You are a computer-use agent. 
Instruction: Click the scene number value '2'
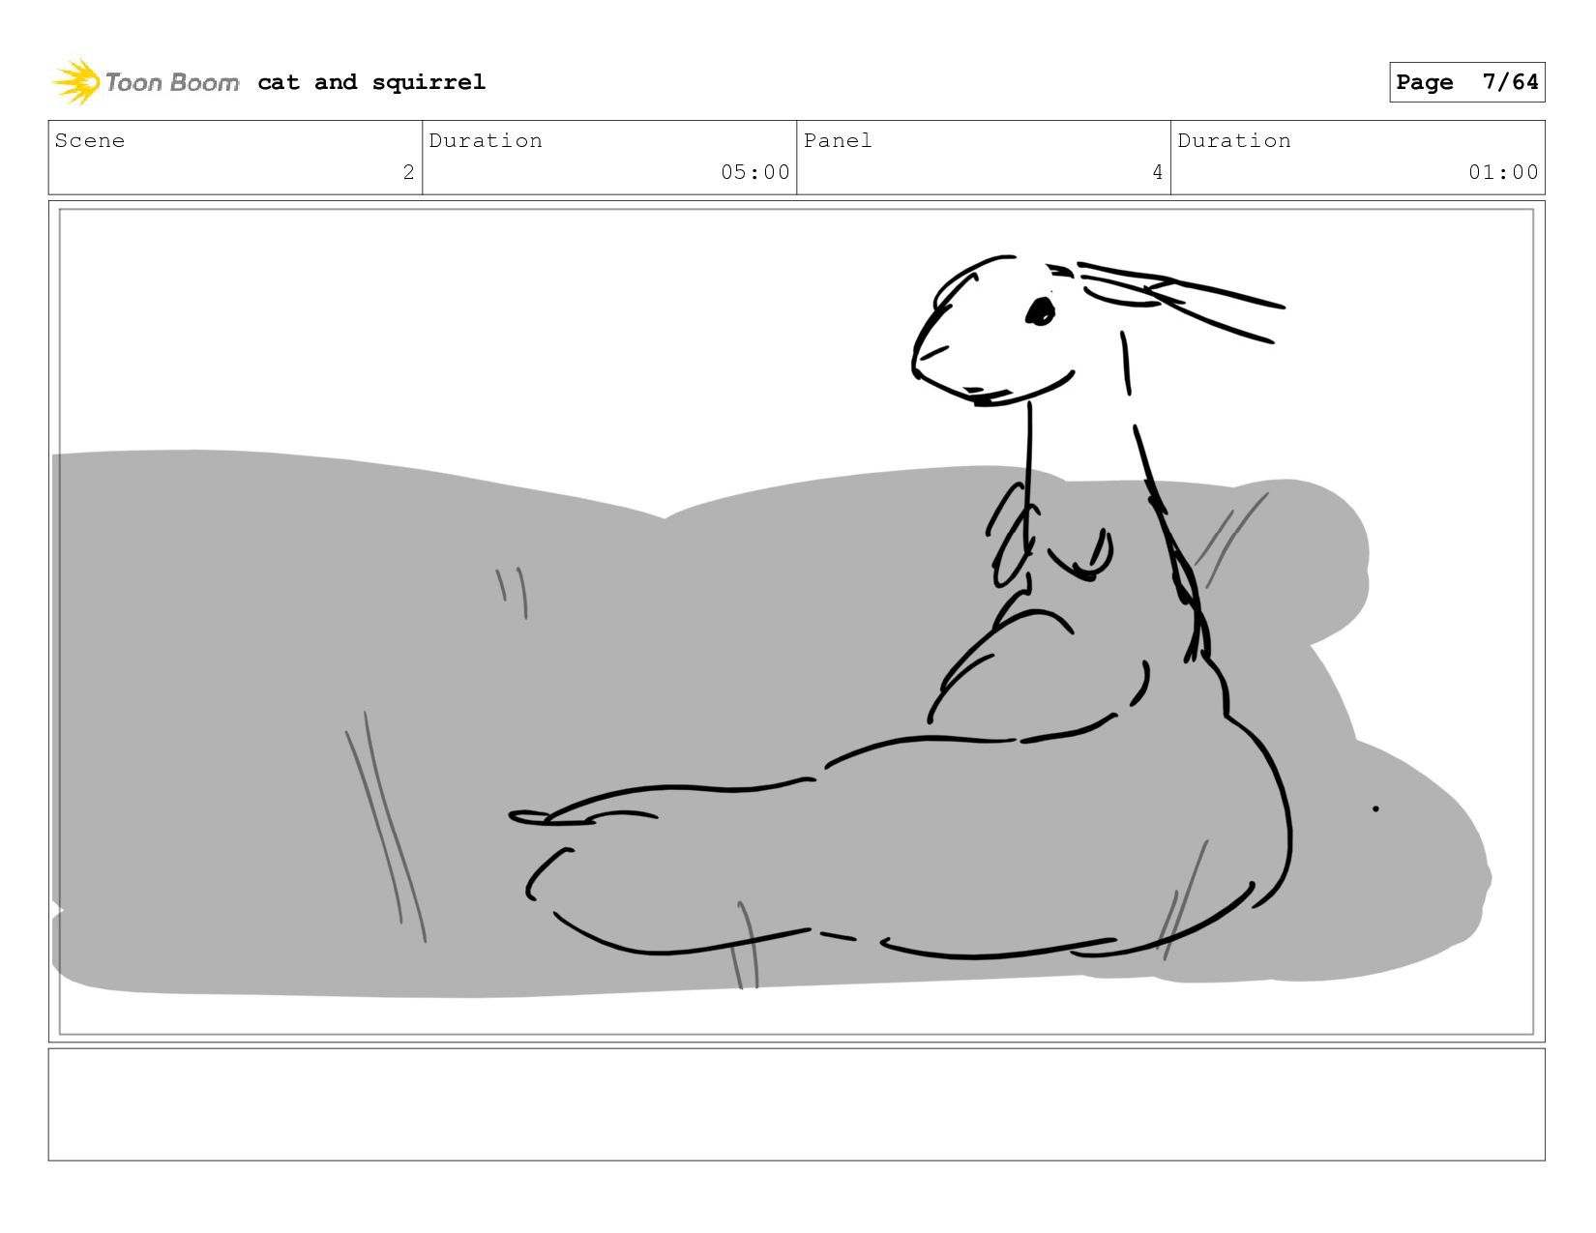coord(408,172)
